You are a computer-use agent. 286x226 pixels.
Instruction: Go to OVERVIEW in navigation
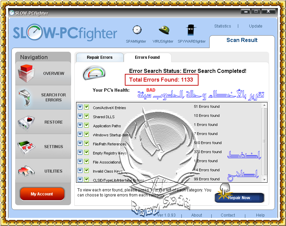pyautogui.click(x=43, y=73)
